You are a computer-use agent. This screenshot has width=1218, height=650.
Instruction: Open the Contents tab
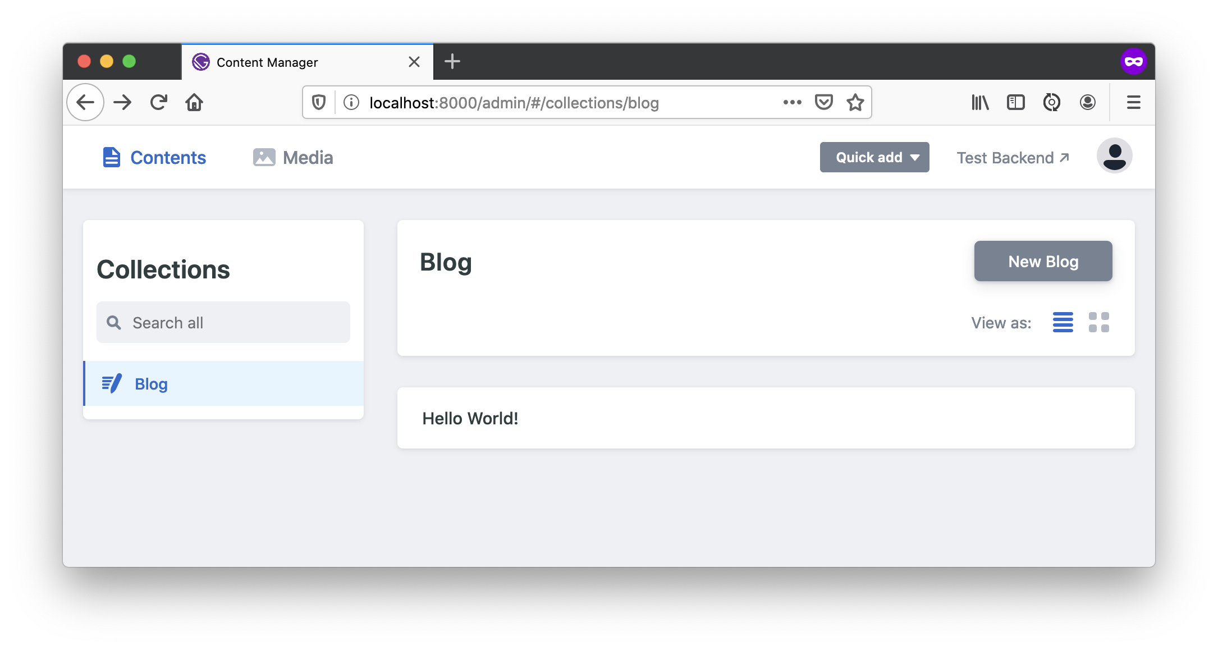pyautogui.click(x=154, y=158)
